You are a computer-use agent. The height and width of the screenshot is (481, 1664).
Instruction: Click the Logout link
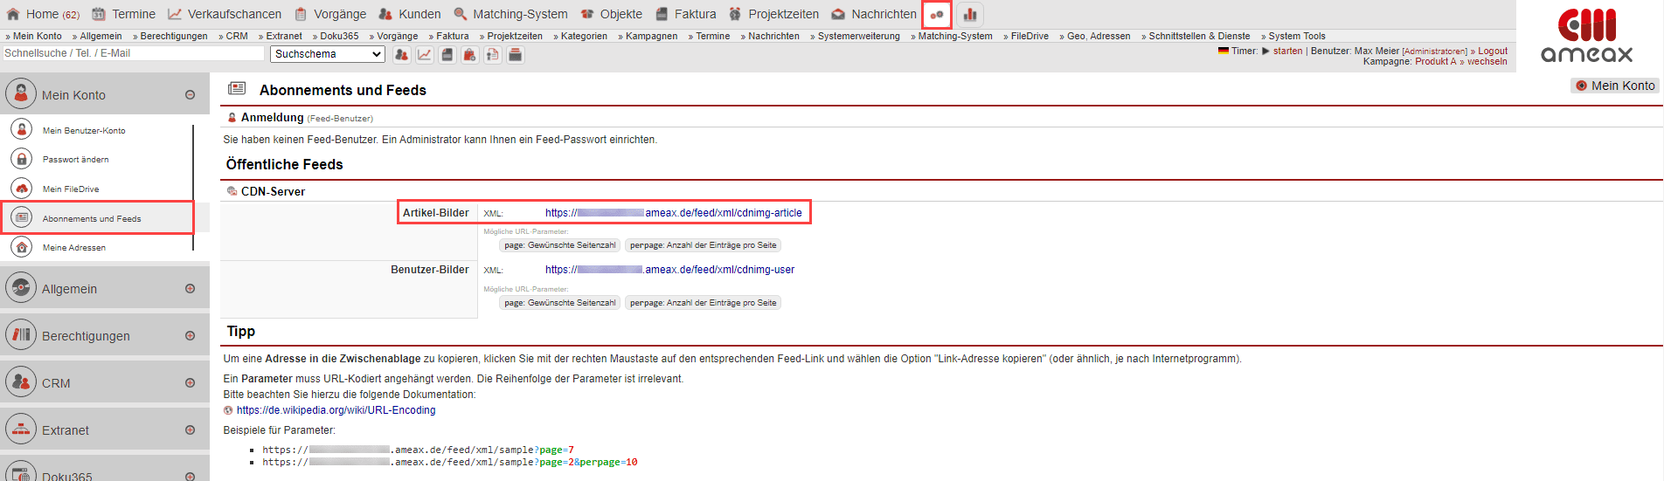[1493, 51]
